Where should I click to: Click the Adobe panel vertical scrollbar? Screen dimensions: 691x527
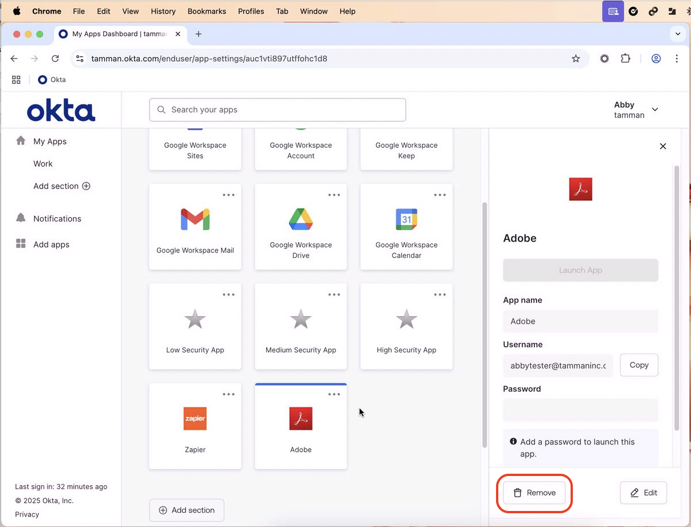(x=677, y=298)
